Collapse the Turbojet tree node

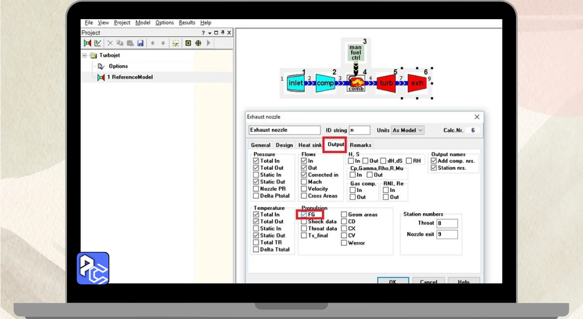pos(84,56)
